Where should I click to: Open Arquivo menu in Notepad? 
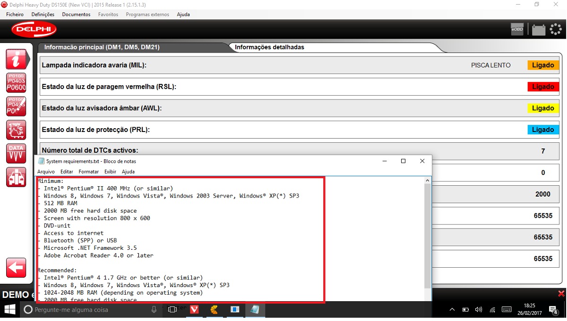click(46, 172)
